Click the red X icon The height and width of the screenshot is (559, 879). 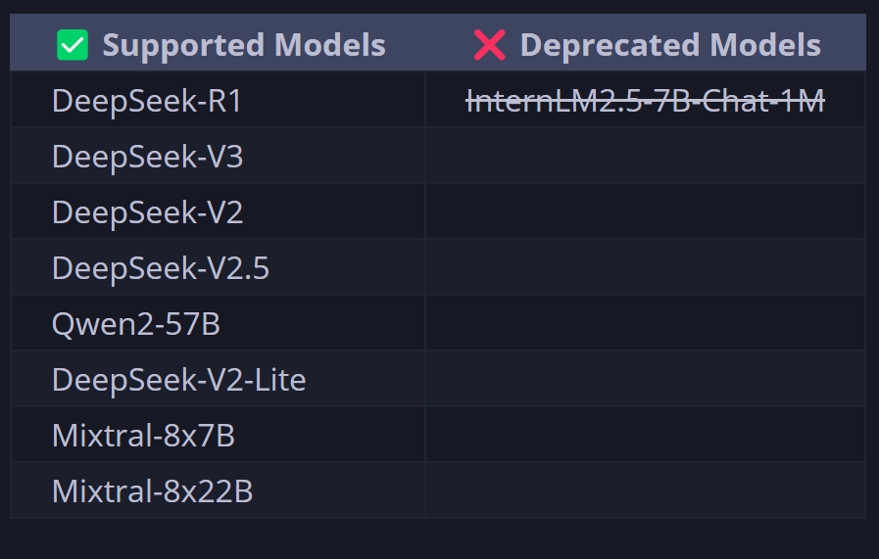[x=489, y=45]
